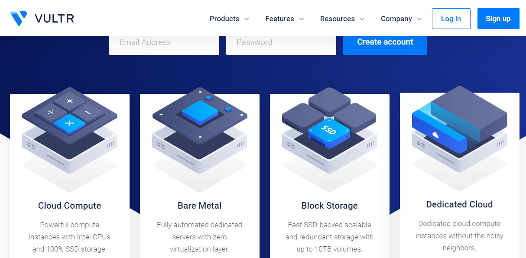The image size is (526, 258).
Task: Open the Features menu
Action: tap(279, 19)
